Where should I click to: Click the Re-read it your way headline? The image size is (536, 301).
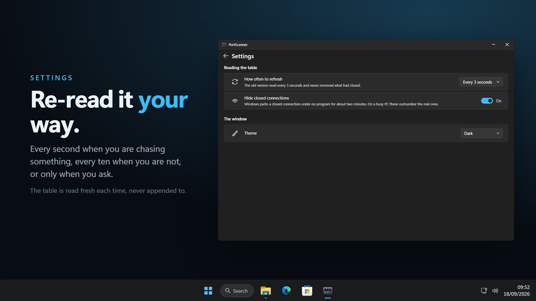[x=109, y=112]
